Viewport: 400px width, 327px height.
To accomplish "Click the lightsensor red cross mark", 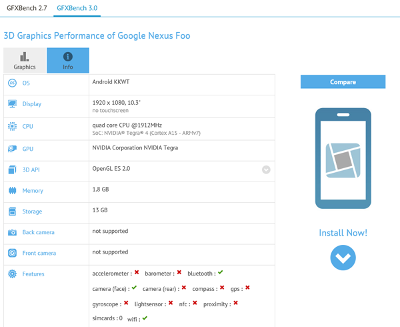I will (x=171, y=303).
